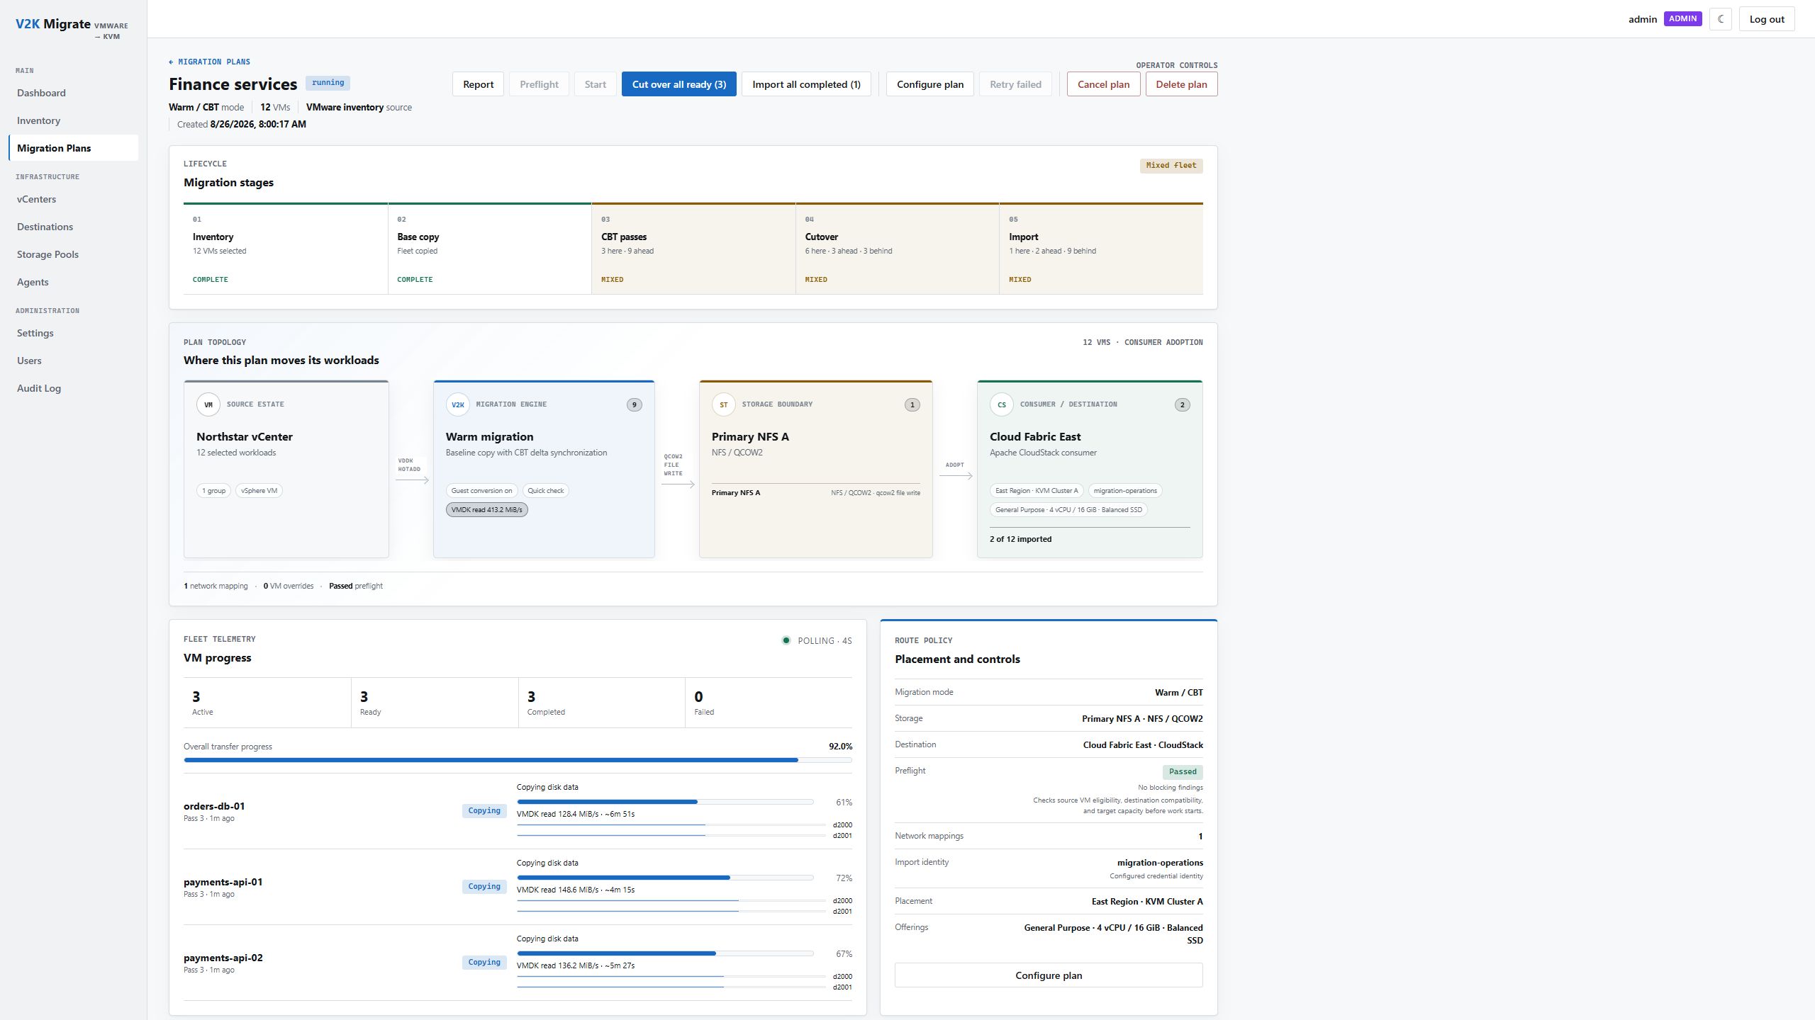1815x1020 pixels.
Task: Click the Mixed fleet badge
Action: [x=1171, y=166]
